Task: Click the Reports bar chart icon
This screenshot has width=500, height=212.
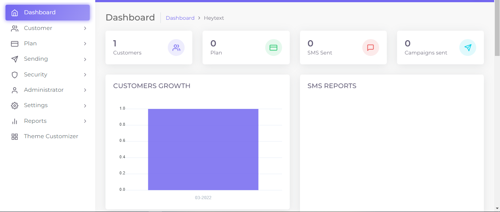Action: click(x=15, y=121)
